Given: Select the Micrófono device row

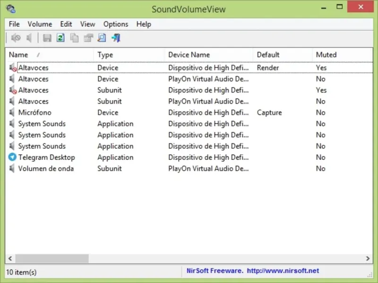Looking at the screenshot, I should pos(34,113).
